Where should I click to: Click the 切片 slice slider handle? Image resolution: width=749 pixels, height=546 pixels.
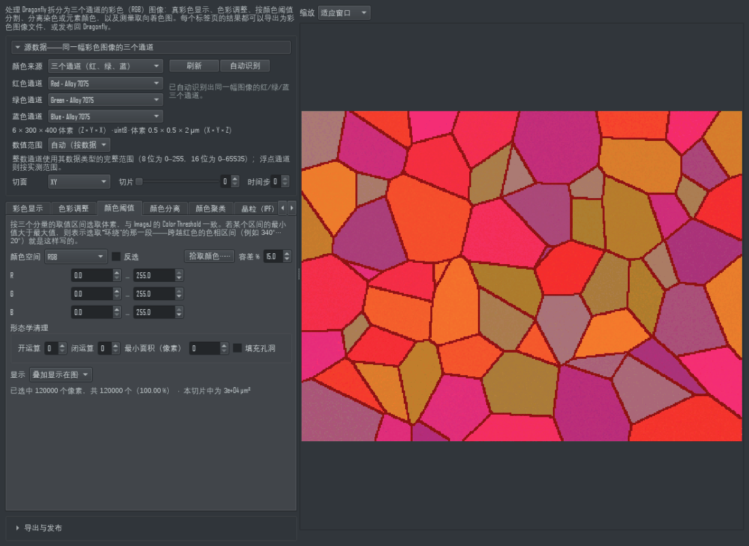coord(139,182)
